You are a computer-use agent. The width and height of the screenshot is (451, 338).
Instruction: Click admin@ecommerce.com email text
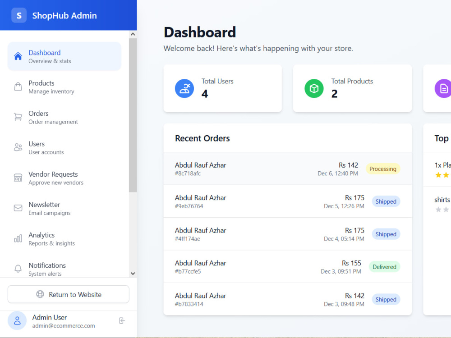pos(64,326)
